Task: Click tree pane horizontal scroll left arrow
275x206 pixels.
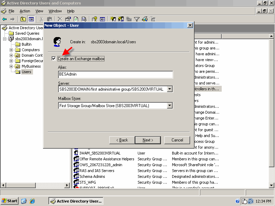Action: click(x=3, y=185)
